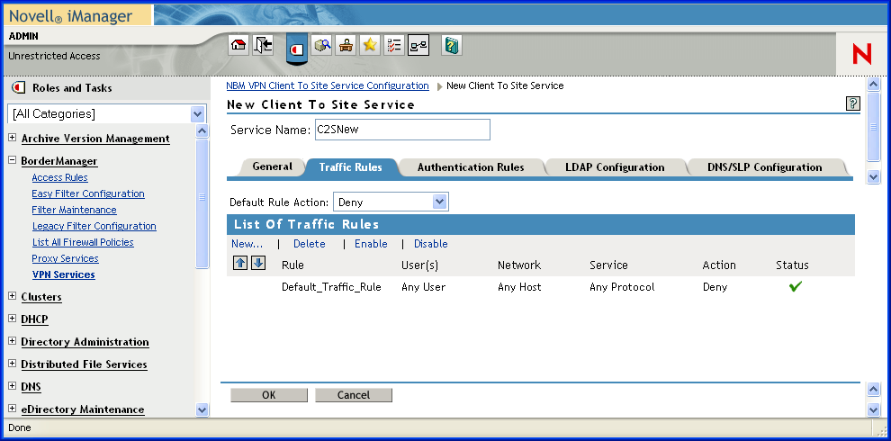This screenshot has width=891, height=441.
Task: Click the green status checkmark for Default_Traffic_Rule
Action: pos(796,286)
